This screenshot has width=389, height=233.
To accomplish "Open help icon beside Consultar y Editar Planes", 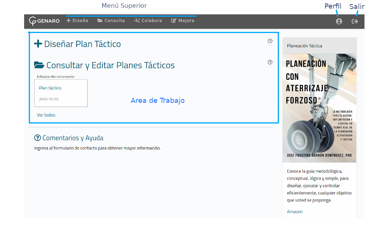I will click(270, 62).
